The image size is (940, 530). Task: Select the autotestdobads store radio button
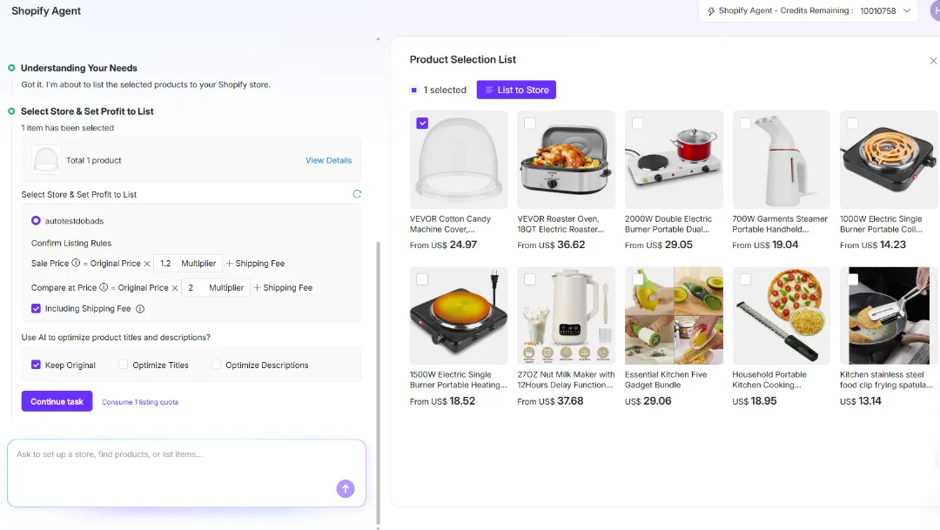tap(36, 221)
